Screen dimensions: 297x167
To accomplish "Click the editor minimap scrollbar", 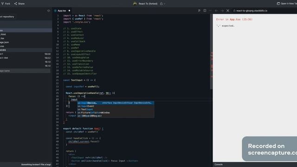I will 212,51.
